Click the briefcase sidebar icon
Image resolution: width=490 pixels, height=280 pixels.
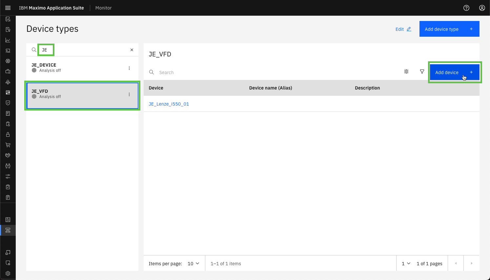click(8, 71)
